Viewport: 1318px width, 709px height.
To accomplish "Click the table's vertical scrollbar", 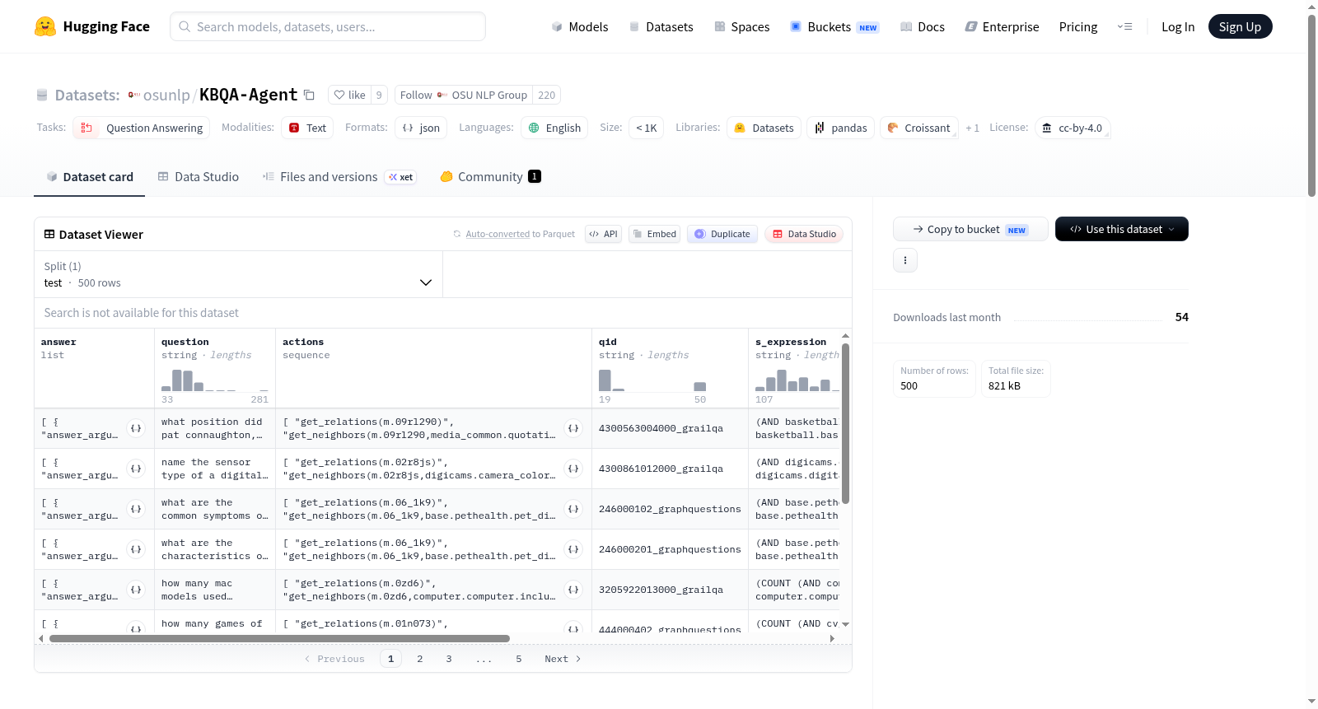I will pyautogui.click(x=845, y=423).
